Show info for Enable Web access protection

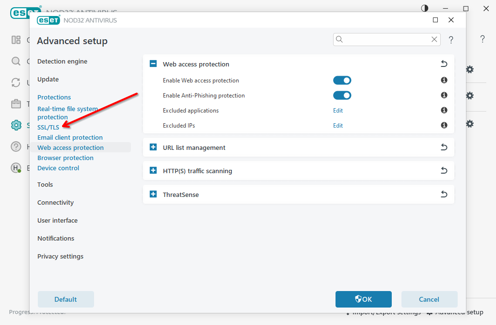coord(444,80)
